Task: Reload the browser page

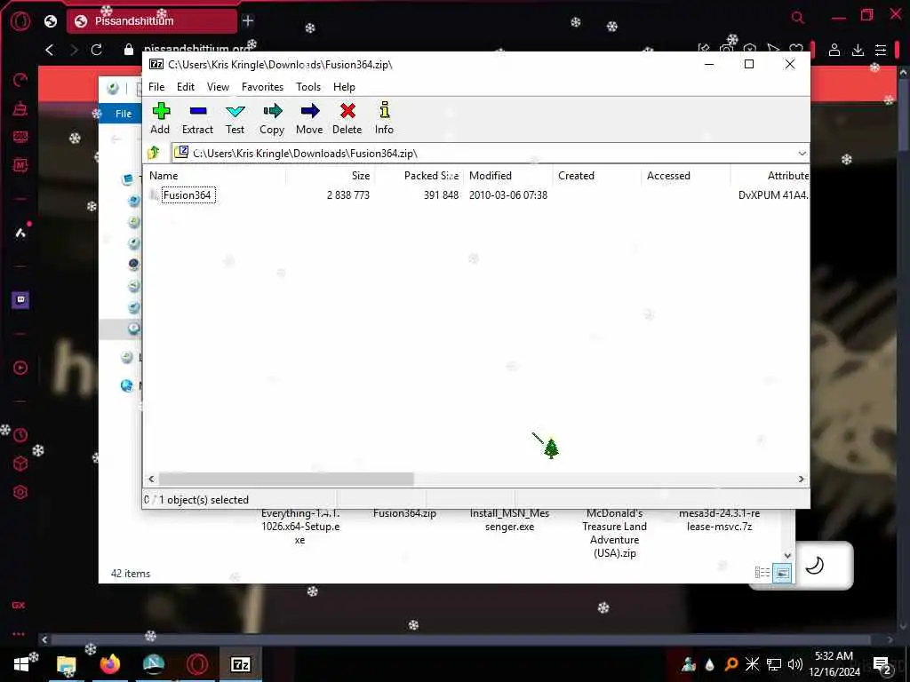Action: tap(96, 50)
